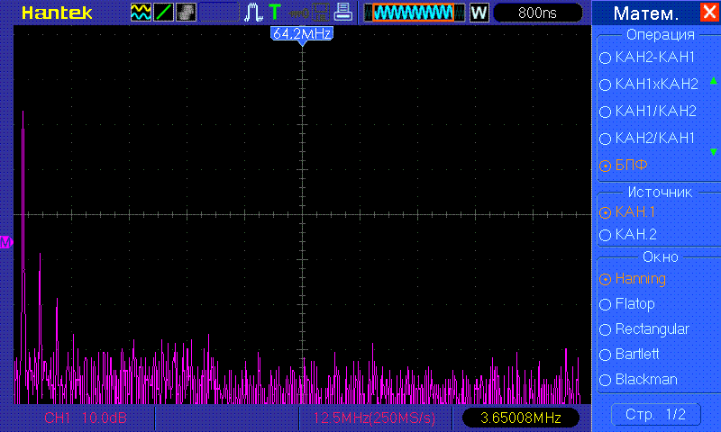Click the 800ns timebase readout
This screenshot has height=432, width=721.
pyautogui.click(x=537, y=13)
